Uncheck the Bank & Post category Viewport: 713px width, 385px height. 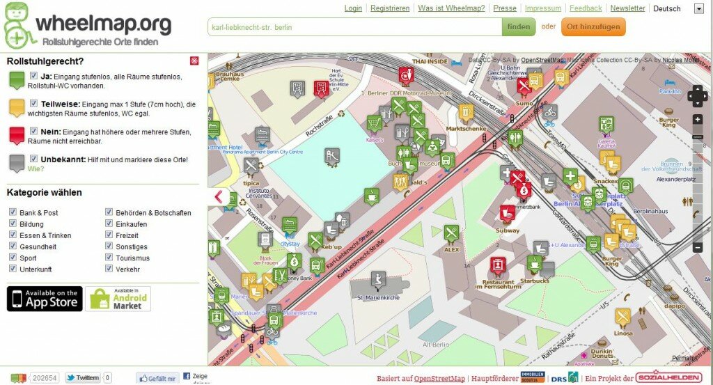tap(13, 212)
